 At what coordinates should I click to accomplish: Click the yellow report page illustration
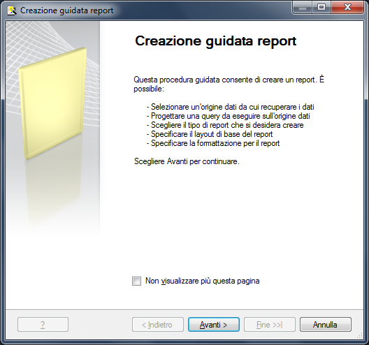tap(52, 103)
